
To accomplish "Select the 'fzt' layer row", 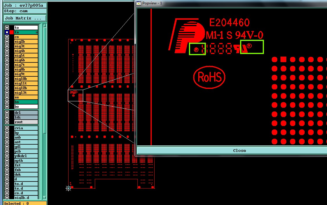I will tap(26, 165).
